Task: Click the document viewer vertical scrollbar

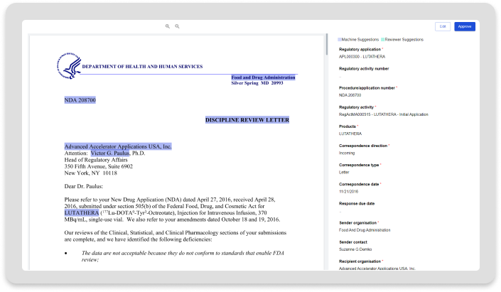Action: (x=327, y=44)
